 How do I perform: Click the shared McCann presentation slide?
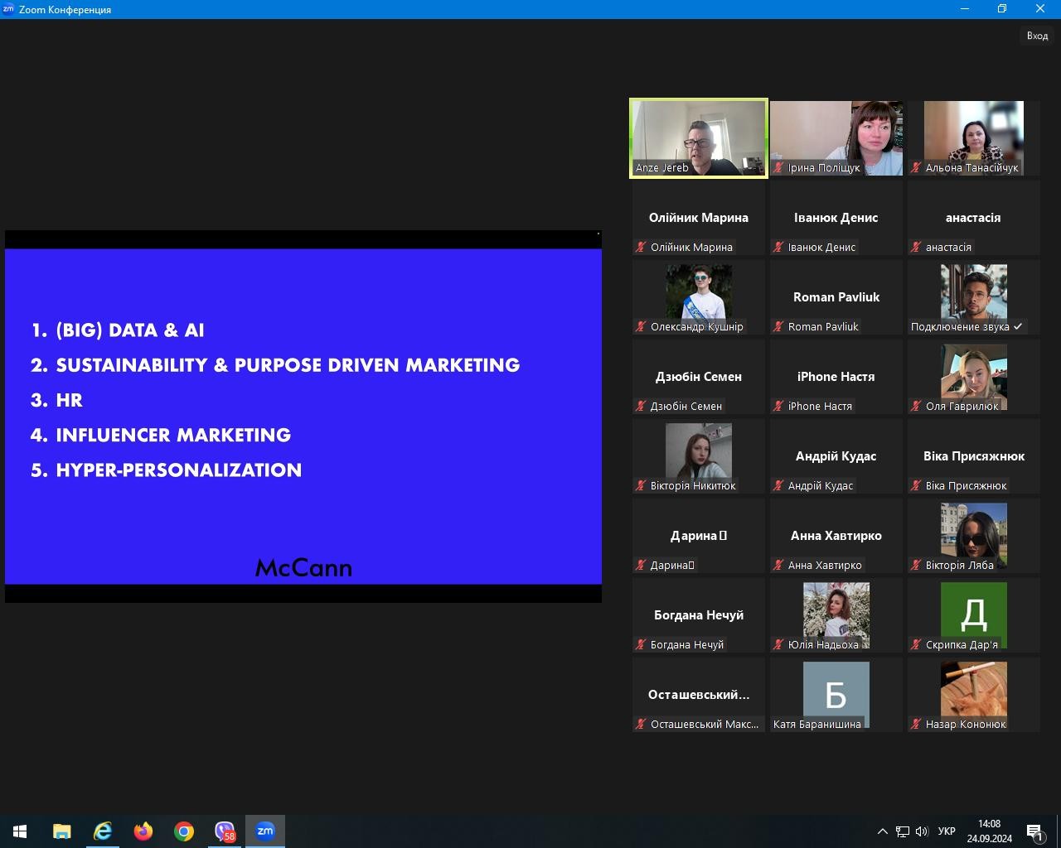303,416
